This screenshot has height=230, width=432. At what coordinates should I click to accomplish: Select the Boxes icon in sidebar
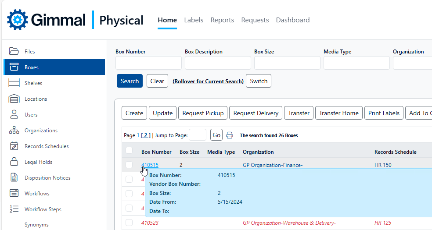14,67
